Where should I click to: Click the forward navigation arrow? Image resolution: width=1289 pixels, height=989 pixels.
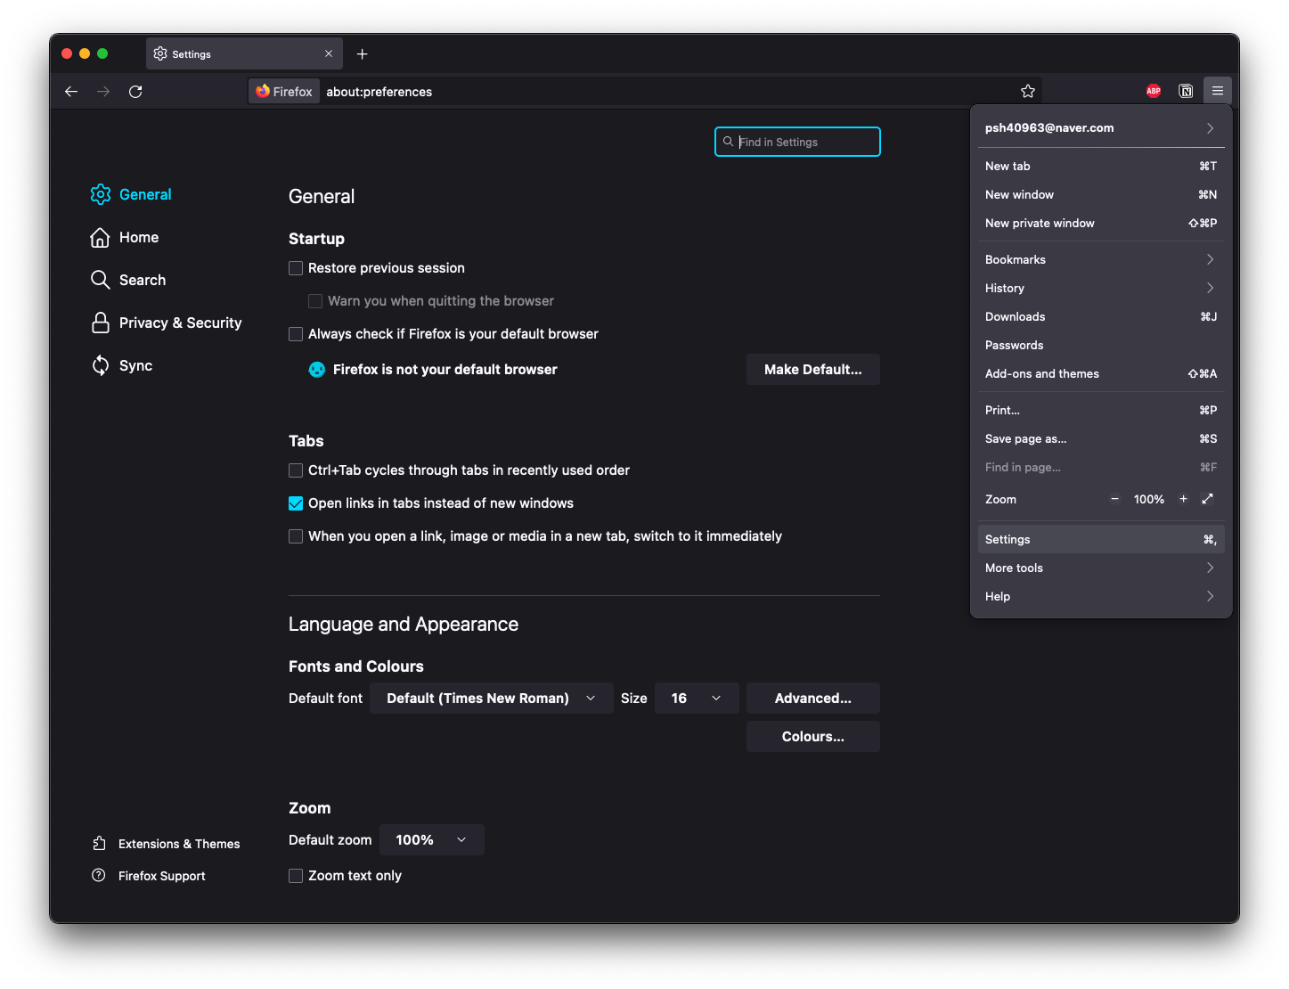[103, 92]
